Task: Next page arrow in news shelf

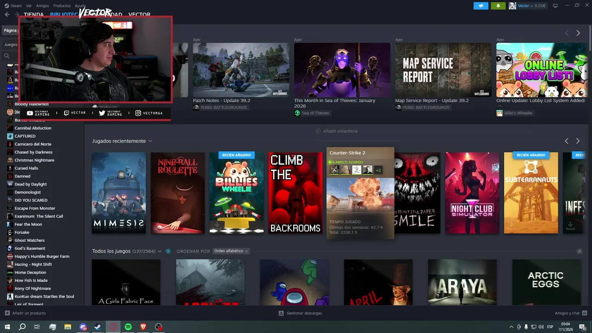Action: pyautogui.click(x=578, y=33)
